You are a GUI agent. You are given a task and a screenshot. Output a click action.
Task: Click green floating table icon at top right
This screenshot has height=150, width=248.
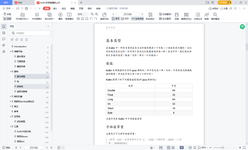click(x=242, y=27)
